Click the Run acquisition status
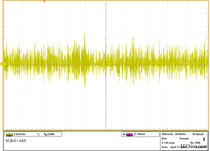Image resolution: width=210 pixels, height=151 pixels. tap(164, 138)
